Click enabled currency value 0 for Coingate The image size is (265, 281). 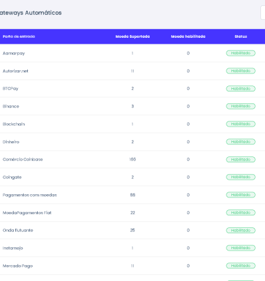click(188, 177)
